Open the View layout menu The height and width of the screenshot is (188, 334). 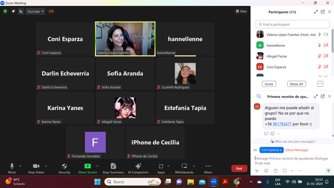click(241, 12)
